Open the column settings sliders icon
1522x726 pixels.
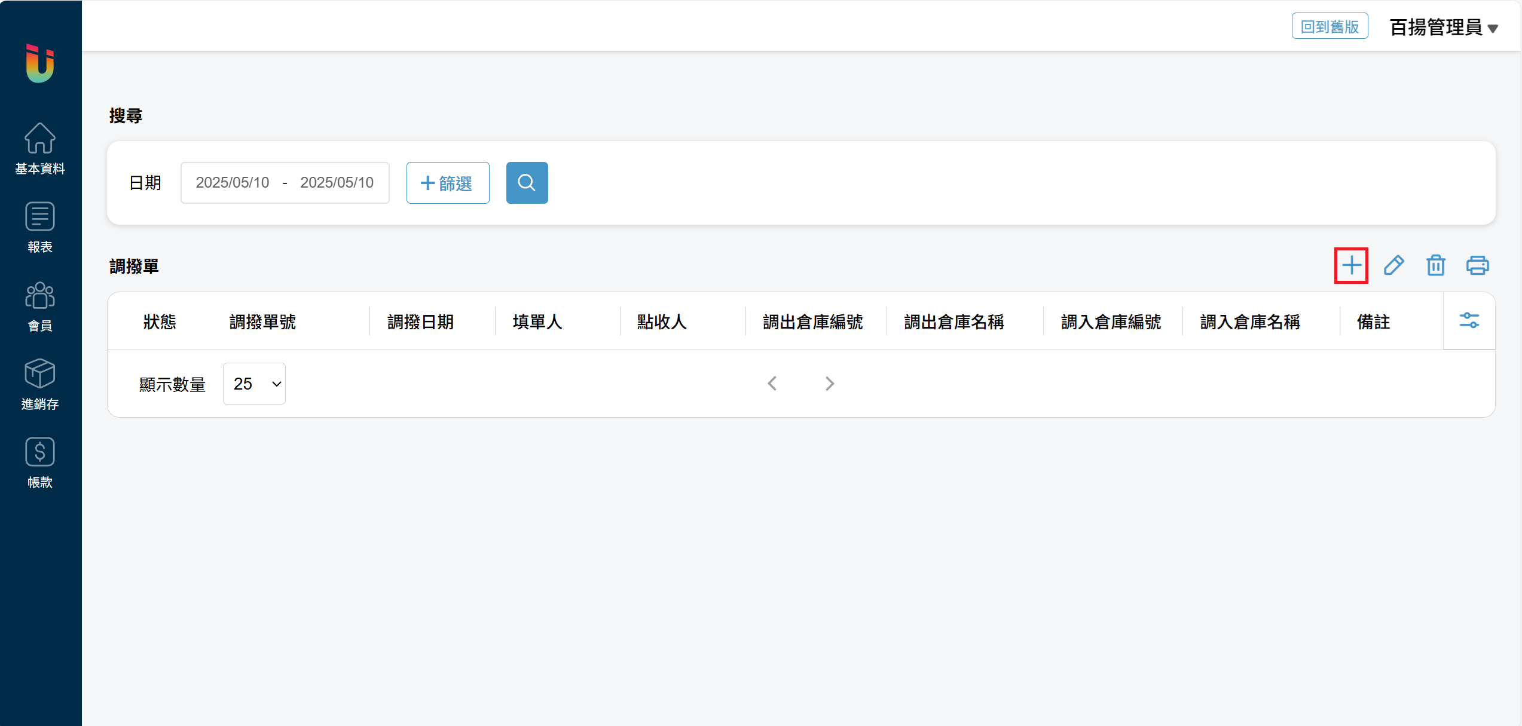coord(1469,321)
